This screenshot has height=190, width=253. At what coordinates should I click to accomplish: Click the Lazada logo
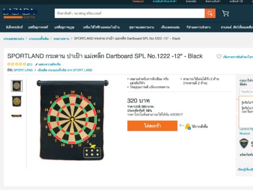click(x=19, y=13)
